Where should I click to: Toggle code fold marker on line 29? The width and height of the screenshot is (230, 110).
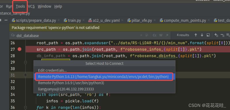pyautogui.click(x=26, y=62)
